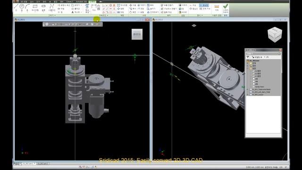The height and width of the screenshot is (170, 302).
Task: Select the Extend tool in Modify panel
Action: point(141,8)
